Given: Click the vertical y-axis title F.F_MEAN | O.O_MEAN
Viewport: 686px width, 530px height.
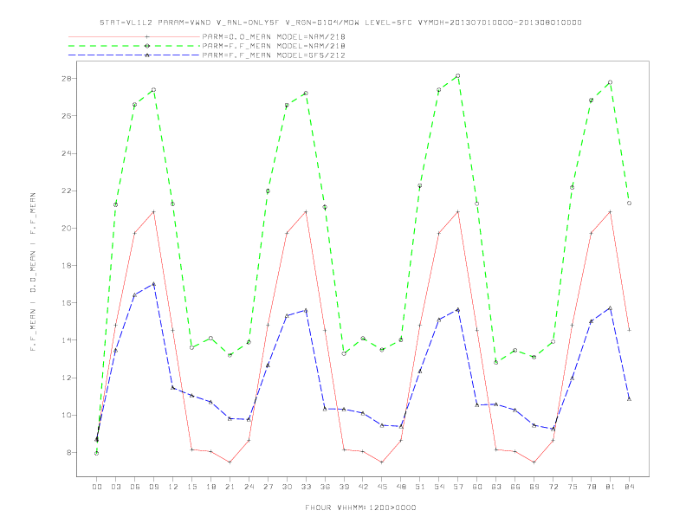Looking at the screenshot, I should tap(33, 272).
